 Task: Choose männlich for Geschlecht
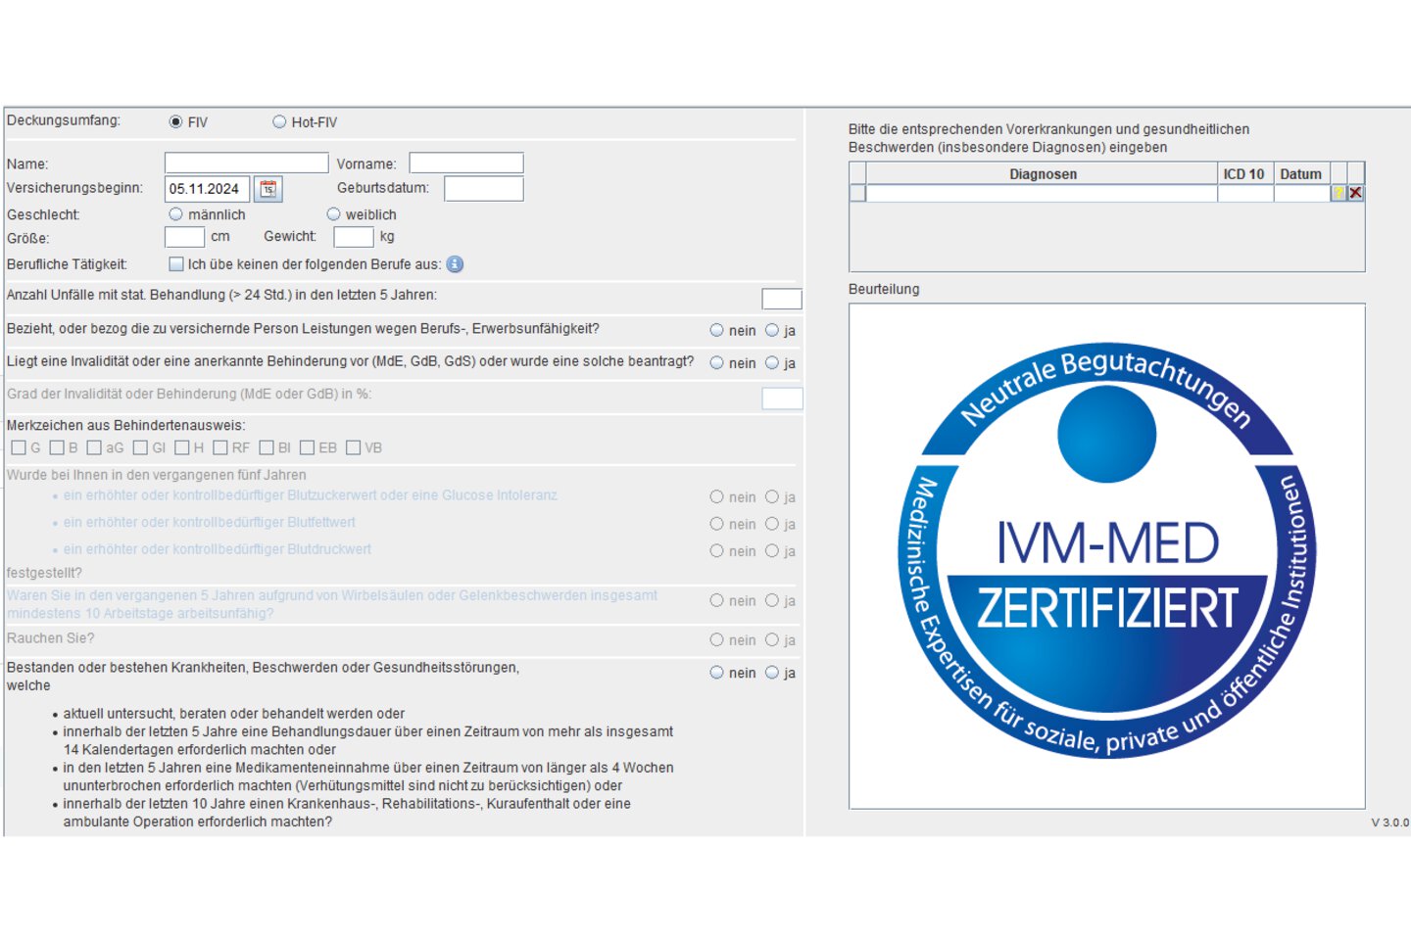pyautogui.click(x=175, y=214)
